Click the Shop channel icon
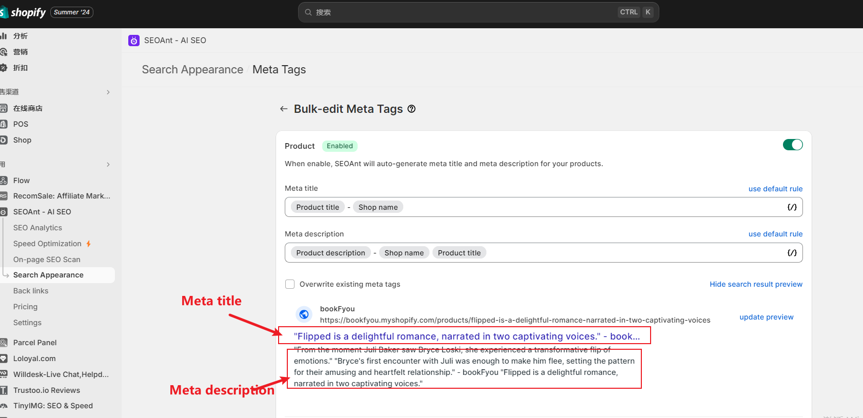The width and height of the screenshot is (863, 418). [x=4, y=140]
